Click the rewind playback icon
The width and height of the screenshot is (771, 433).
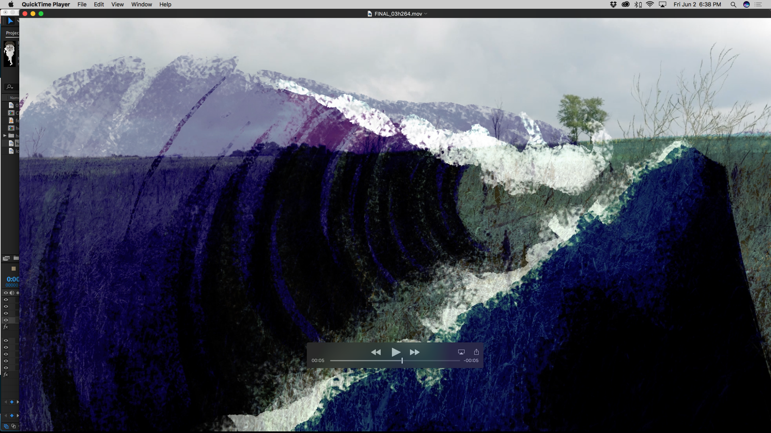pos(375,352)
